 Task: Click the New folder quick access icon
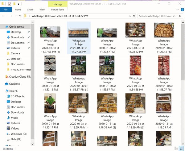(x=14, y=4)
